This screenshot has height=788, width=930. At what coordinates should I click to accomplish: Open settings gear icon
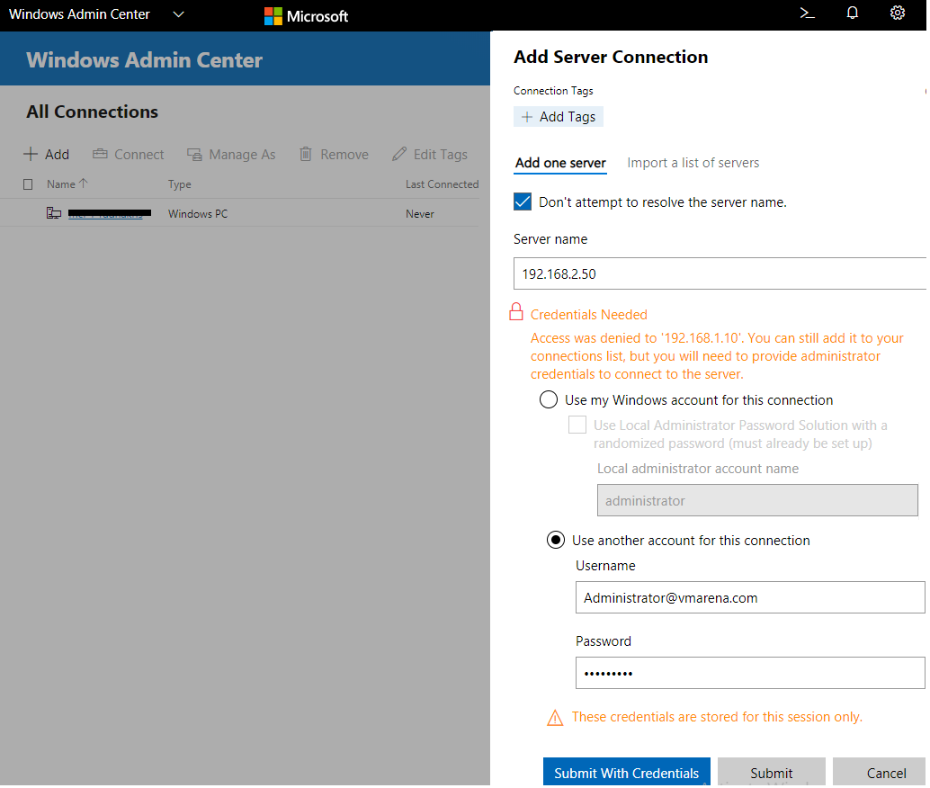(898, 13)
